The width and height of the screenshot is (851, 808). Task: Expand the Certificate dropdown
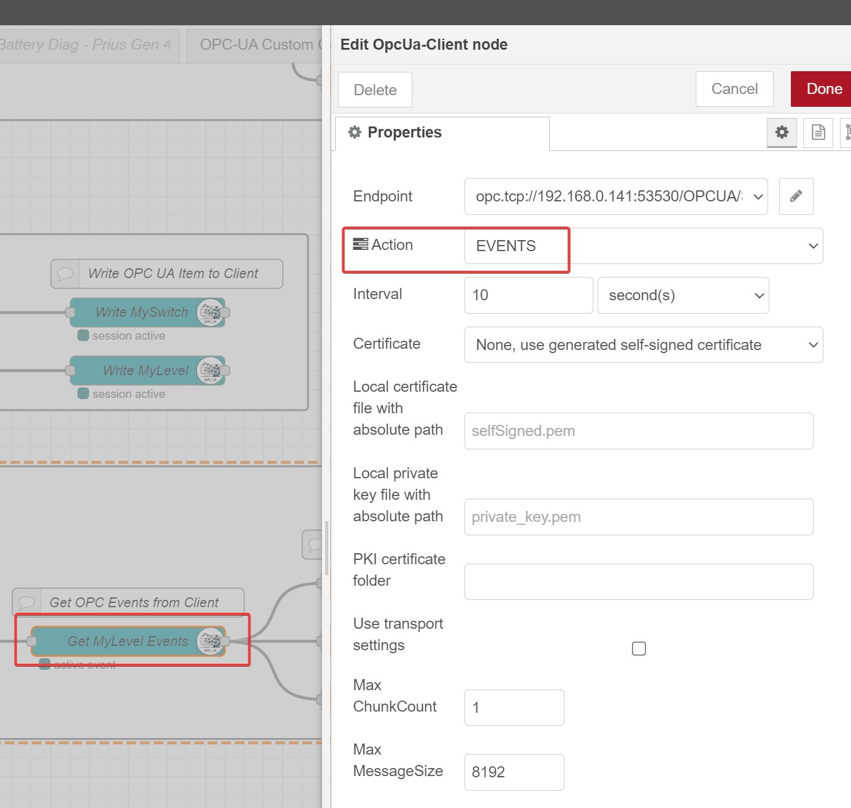643,345
